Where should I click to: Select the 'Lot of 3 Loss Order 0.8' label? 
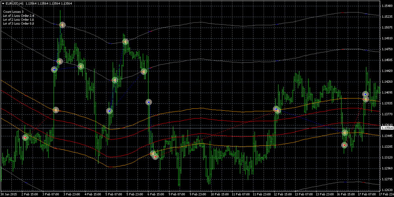click(19, 23)
